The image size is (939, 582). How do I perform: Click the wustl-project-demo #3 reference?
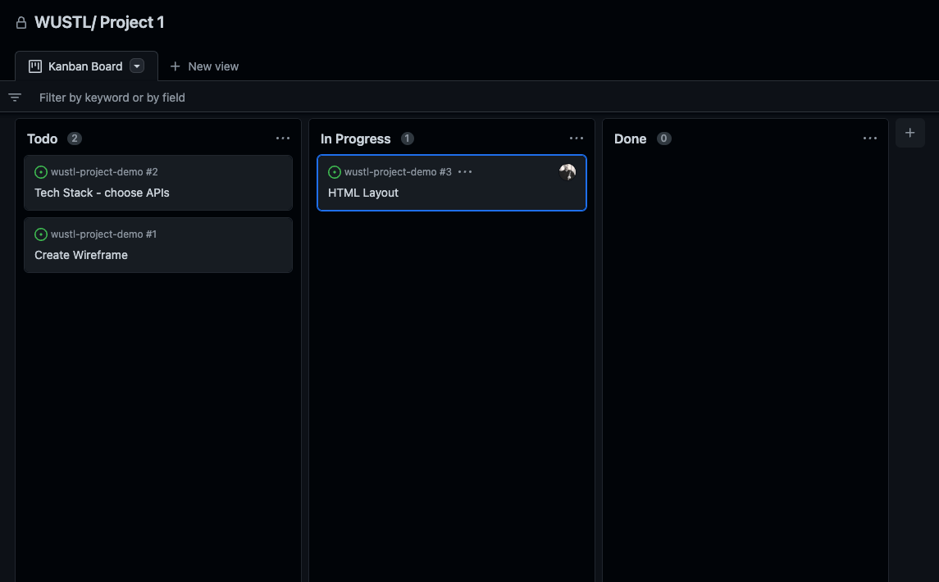[x=398, y=172]
